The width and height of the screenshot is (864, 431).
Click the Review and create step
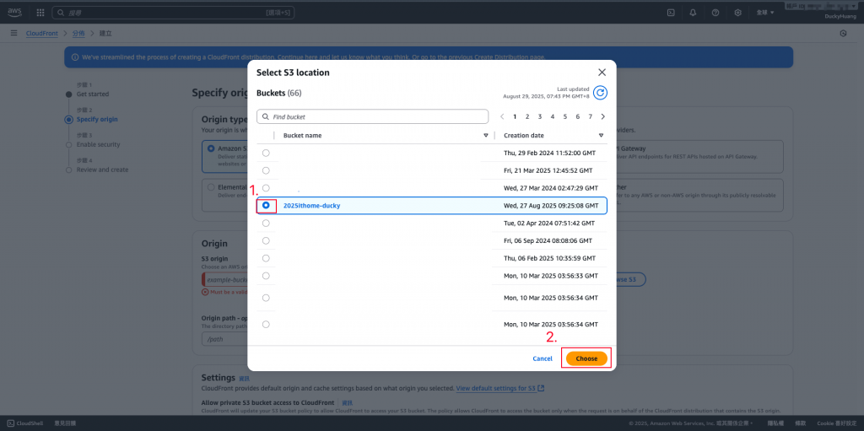102,170
